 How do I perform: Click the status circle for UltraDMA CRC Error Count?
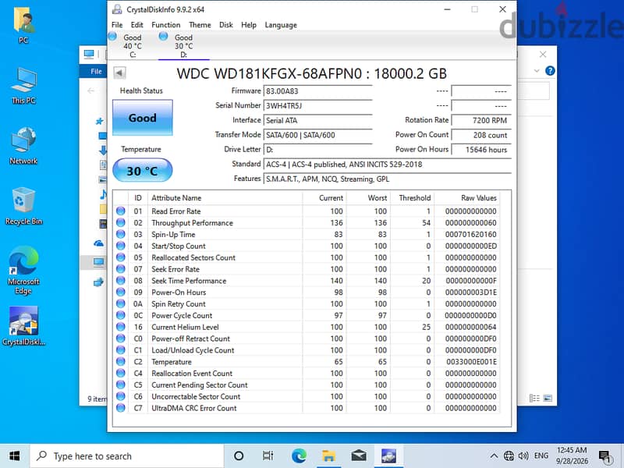point(121,407)
